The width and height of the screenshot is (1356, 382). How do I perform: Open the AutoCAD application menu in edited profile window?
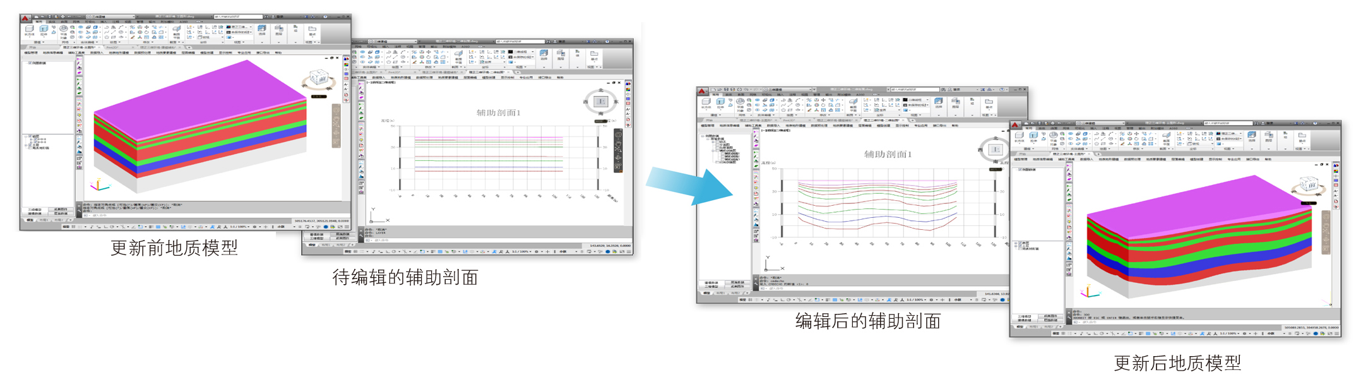702,91
